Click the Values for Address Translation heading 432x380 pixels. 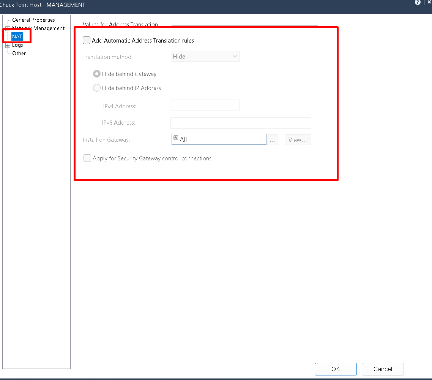(x=120, y=24)
